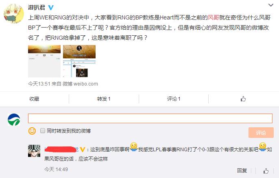Click the blue verified V badge
Image resolution: width=279 pixels, height=178 pixels.
click(x=51, y=7)
